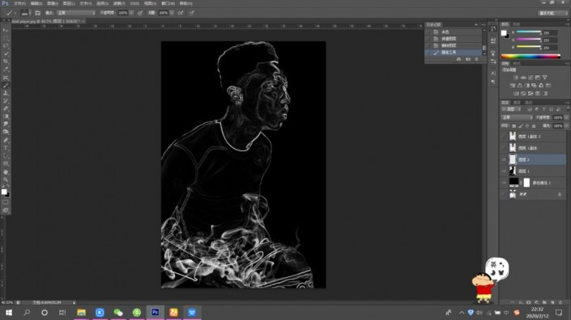Open the layer fill dropdown arrow
Viewport: 571px width, 320px height.
pyautogui.click(x=566, y=126)
